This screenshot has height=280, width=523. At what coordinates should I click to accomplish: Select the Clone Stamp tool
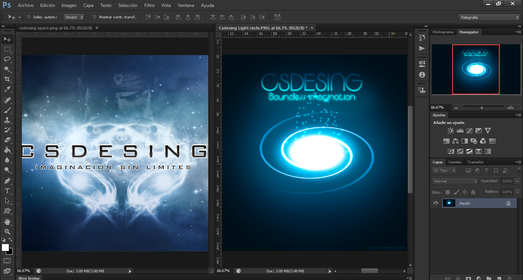(x=7, y=120)
